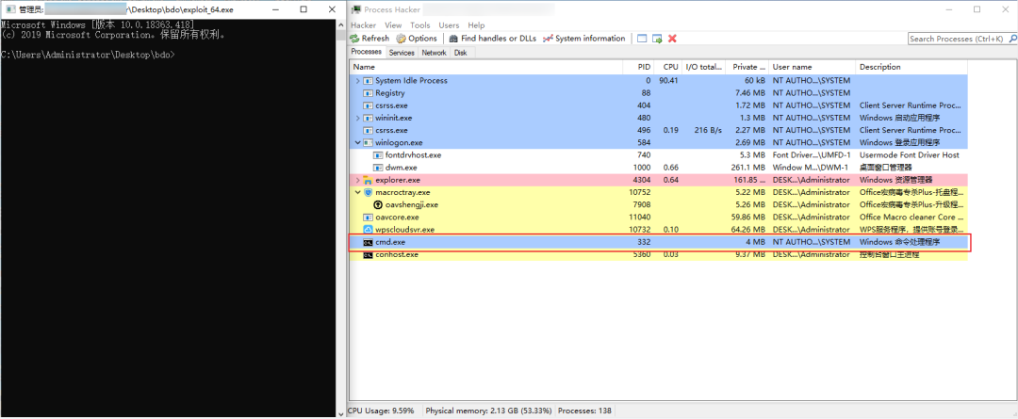
Task: Switch to the Network tab
Action: click(x=434, y=53)
